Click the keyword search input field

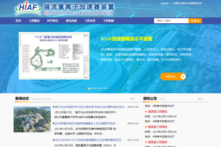point(171,21)
